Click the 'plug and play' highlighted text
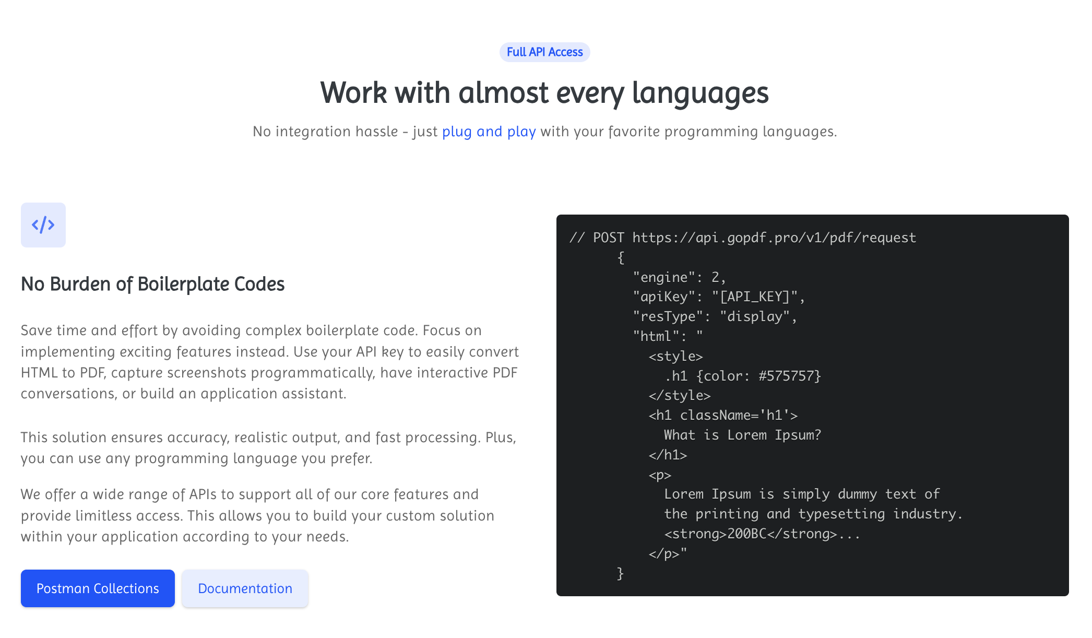Viewport: 1092px width, 638px height. [x=489, y=132]
